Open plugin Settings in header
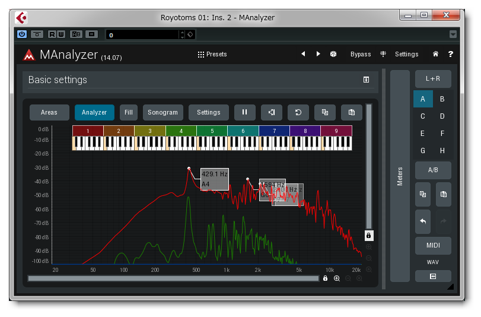This screenshot has width=481, height=317. [x=406, y=54]
